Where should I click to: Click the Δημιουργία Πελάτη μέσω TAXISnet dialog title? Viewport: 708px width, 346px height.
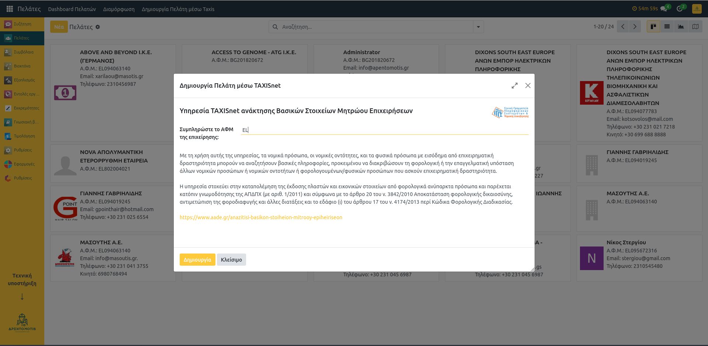[230, 85]
